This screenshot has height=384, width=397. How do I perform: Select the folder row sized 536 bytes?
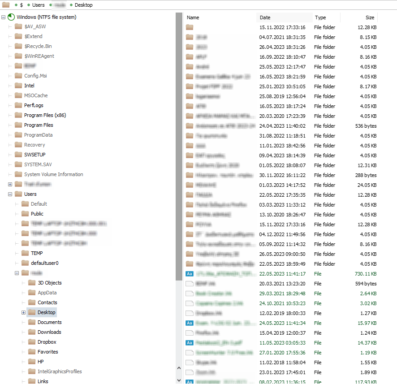pos(281,126)
